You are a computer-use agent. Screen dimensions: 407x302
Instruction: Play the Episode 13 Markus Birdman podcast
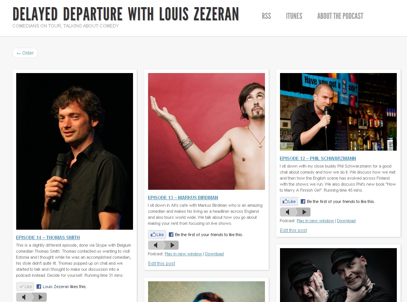(172, 245)
